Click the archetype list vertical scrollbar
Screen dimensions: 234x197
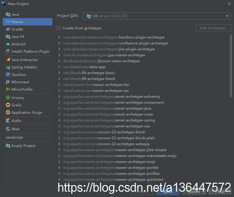pyautogui.click(x=231, y=66)
